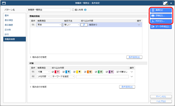Image resolution: width=175 pixels, height=106 pixels.
Task: Select the 計行 sidebar tab
Action: pyautogui.click(x=14, y=34)
